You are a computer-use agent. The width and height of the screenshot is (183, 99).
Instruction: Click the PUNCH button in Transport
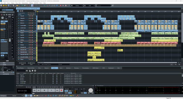tap(66, 93)
